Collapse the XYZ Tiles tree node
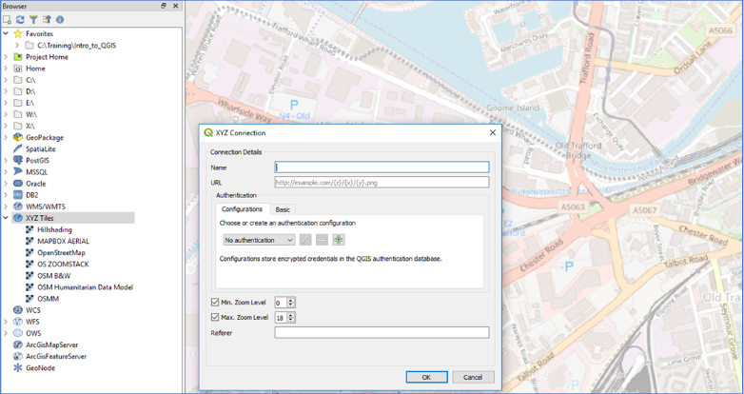This screenshot has width=744, height=394. click(x=6, y=218)
